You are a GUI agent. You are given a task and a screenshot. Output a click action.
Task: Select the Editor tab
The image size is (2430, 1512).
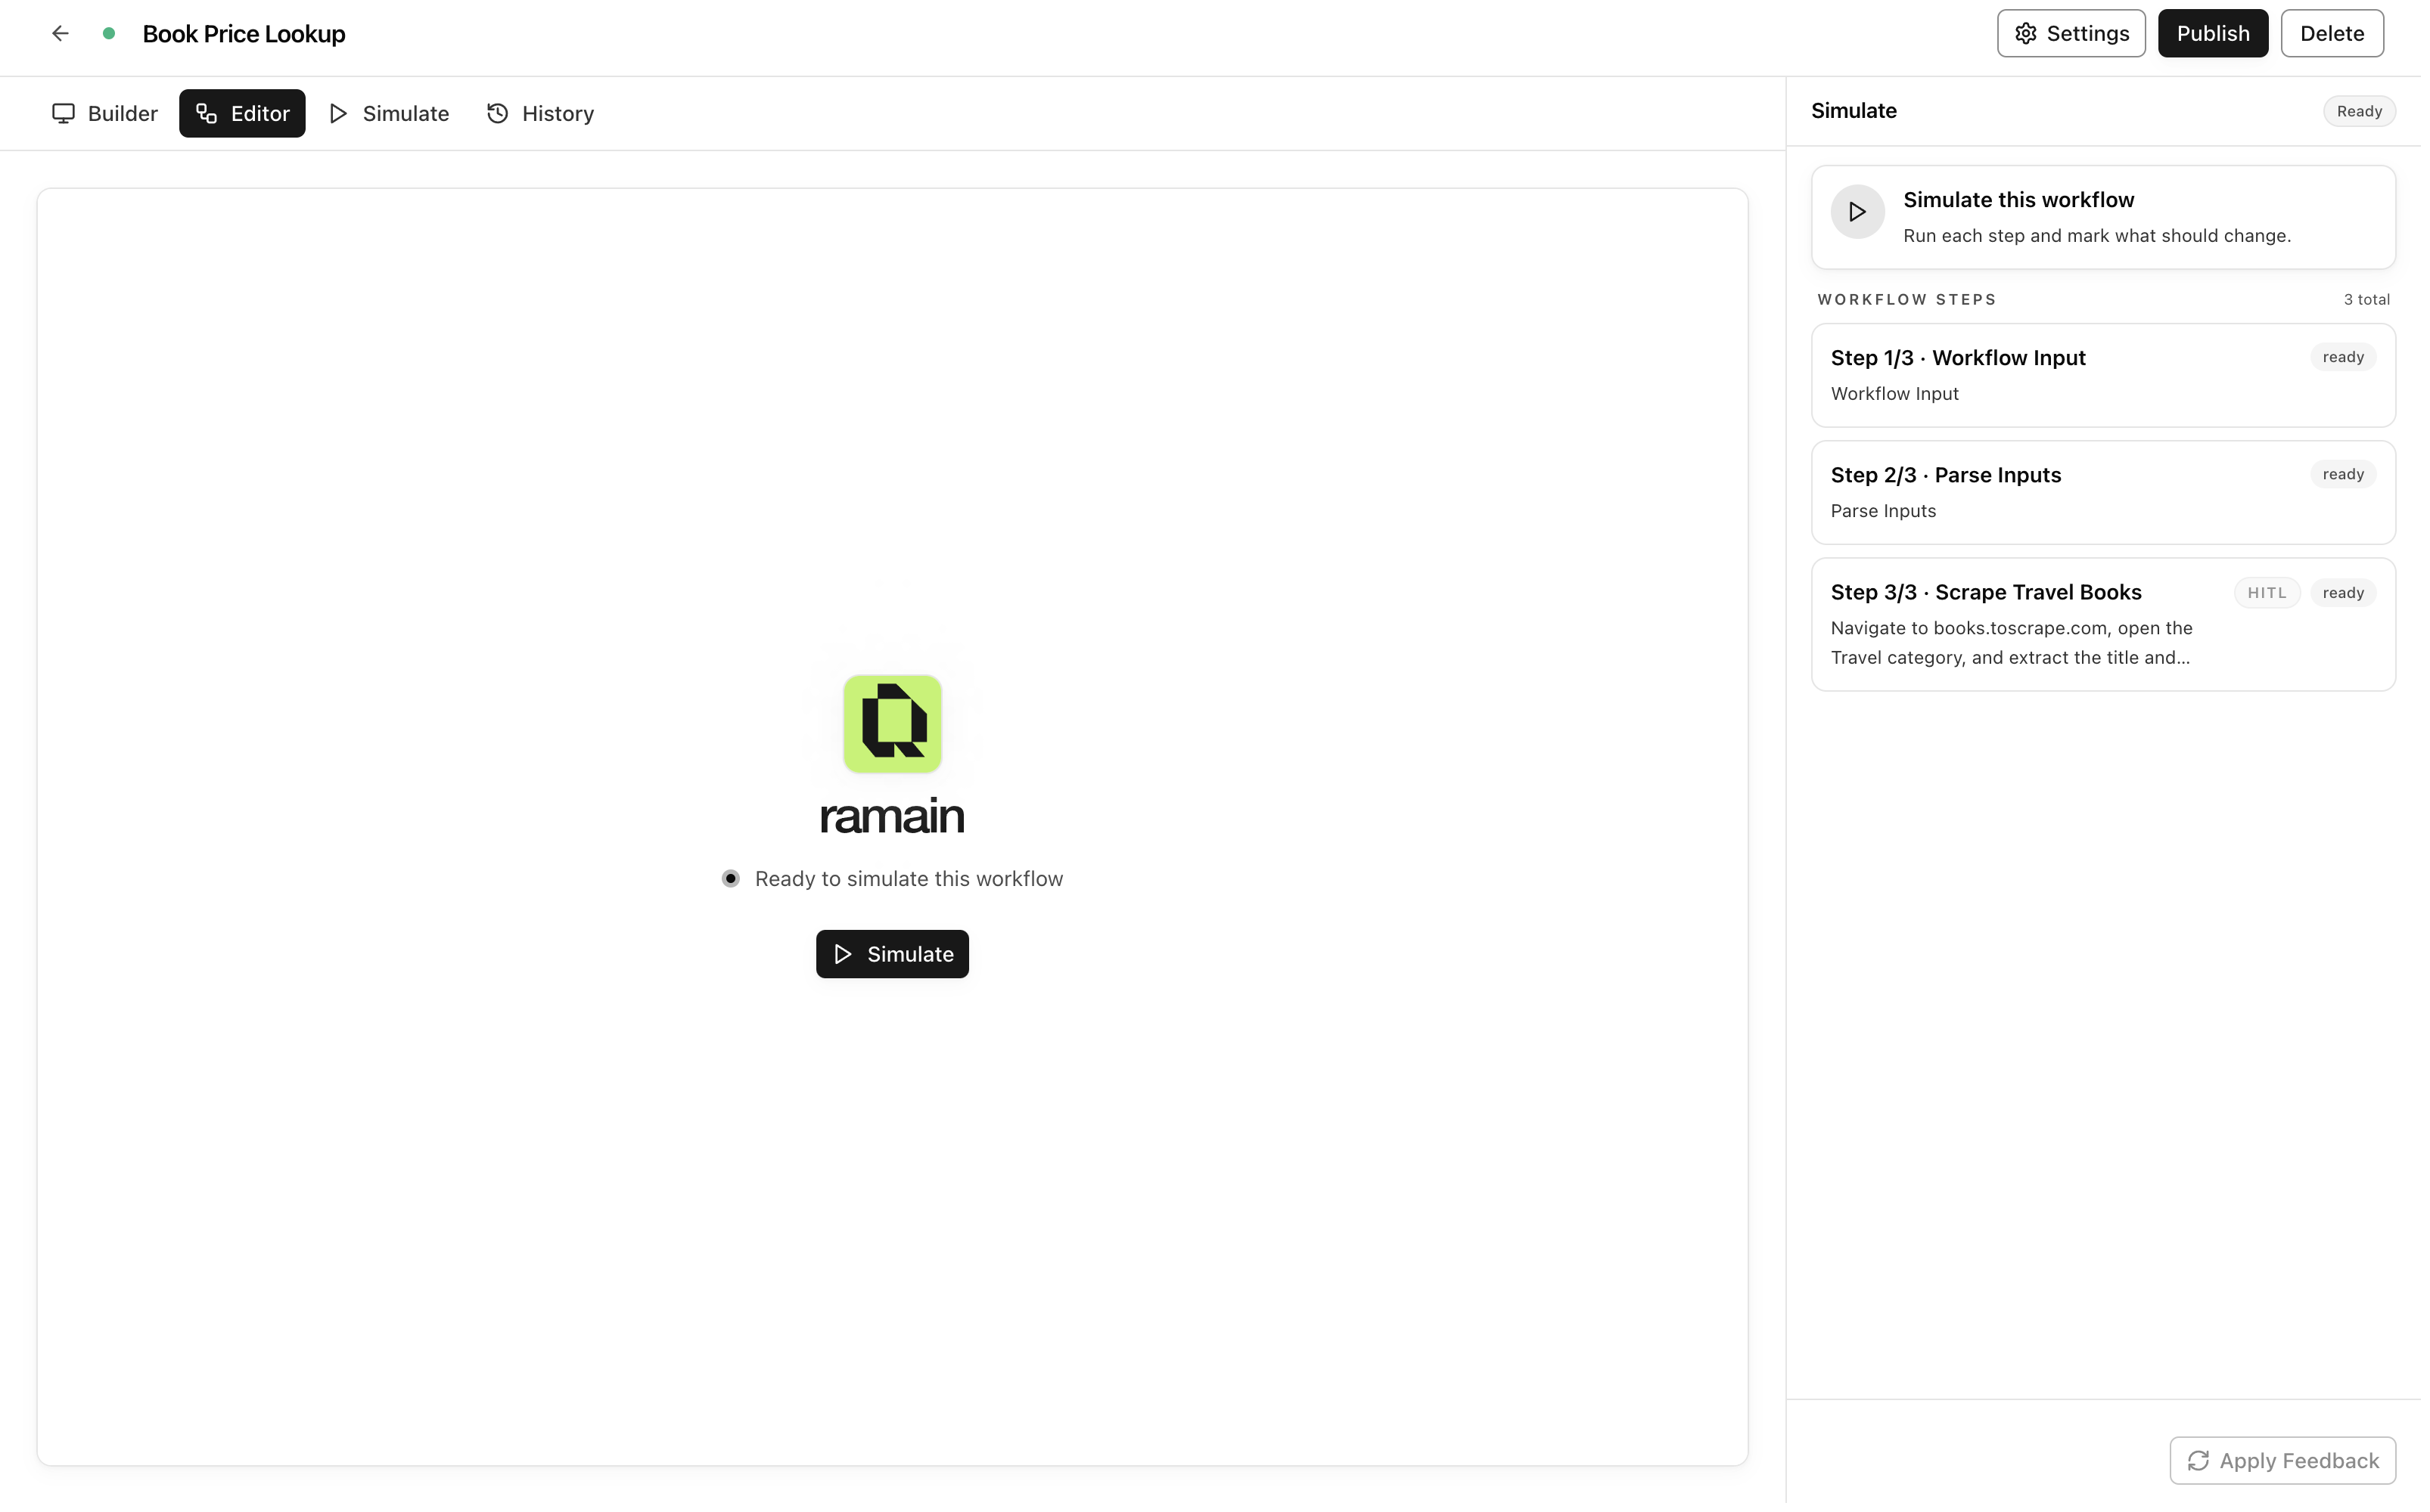click(x=243, y=114)
